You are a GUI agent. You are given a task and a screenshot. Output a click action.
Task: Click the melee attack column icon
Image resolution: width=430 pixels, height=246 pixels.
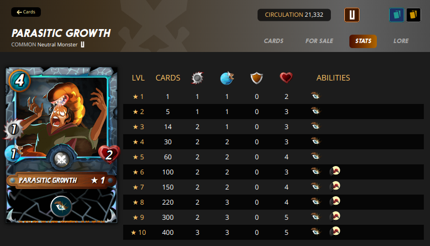click(x=198, y=78)
